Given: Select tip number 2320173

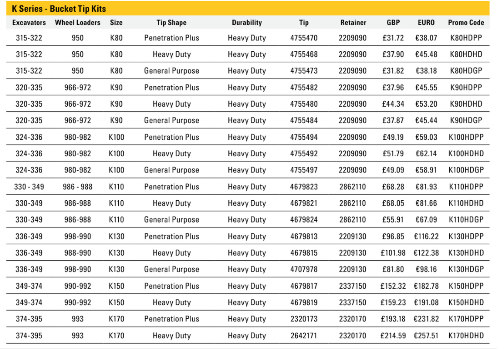Looking at the screenshot, I should pyautogui.click(x=304, y=319).
